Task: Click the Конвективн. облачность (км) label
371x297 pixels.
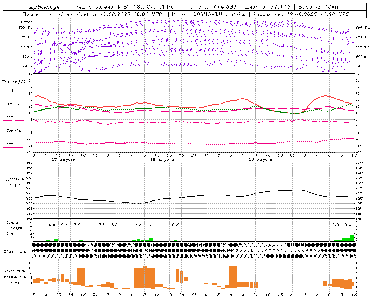Action: pyautogui.click(x=15, y=277)
